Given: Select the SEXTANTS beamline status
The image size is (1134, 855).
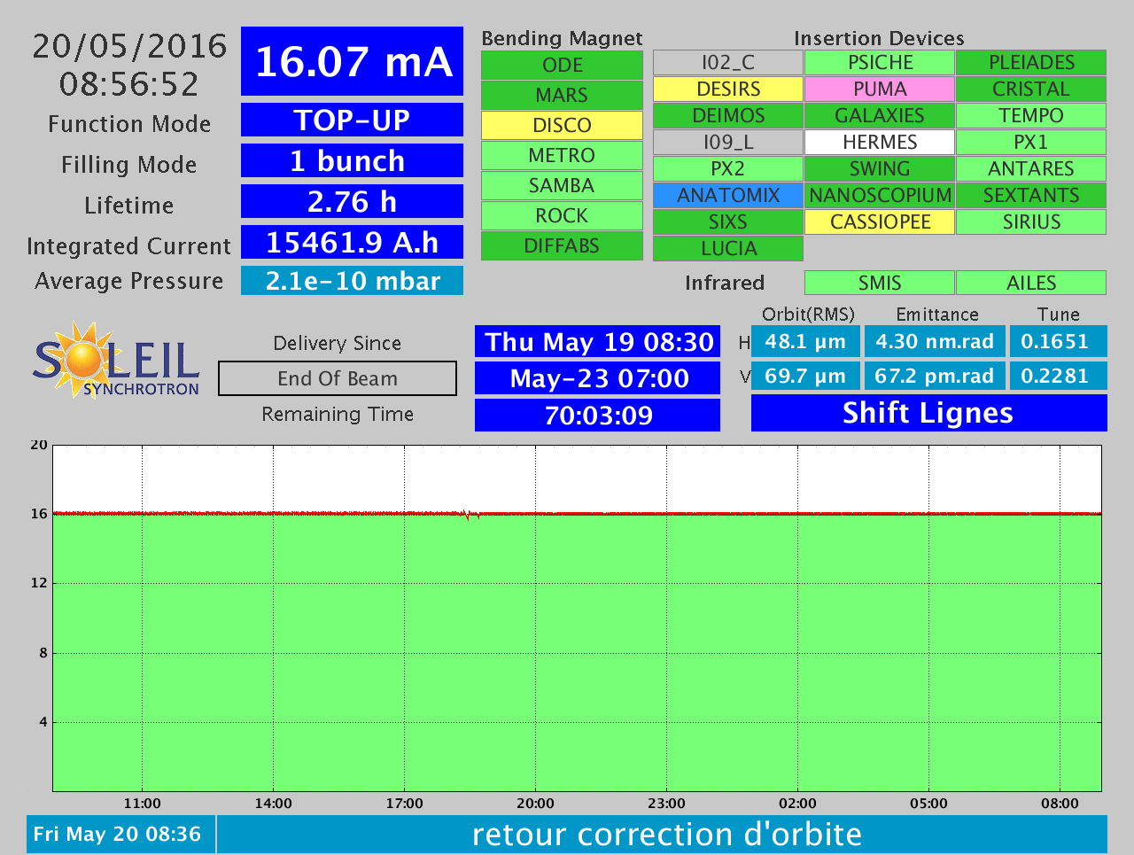Looking at the screenshot, I should pyautogui.click(x=1031, y=196).
